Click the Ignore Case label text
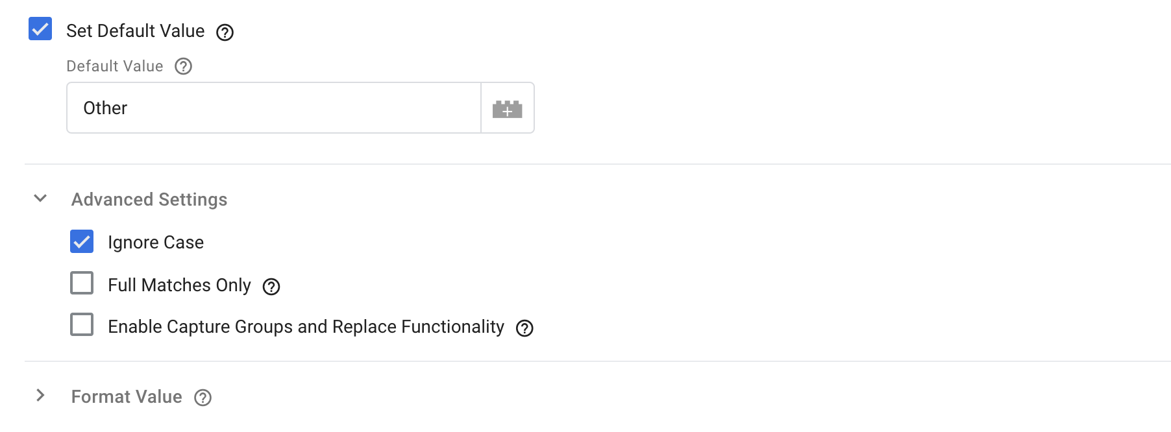This screenshot has height=432, width=1171. coord(156,241)
